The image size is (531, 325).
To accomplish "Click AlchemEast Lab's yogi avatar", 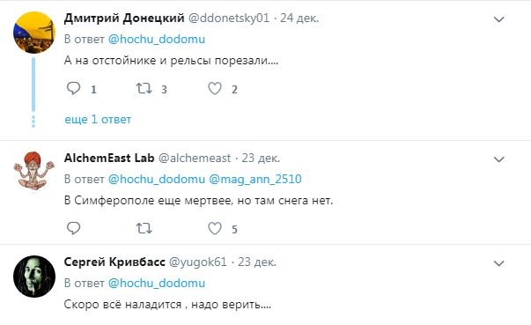I will 34,170.
